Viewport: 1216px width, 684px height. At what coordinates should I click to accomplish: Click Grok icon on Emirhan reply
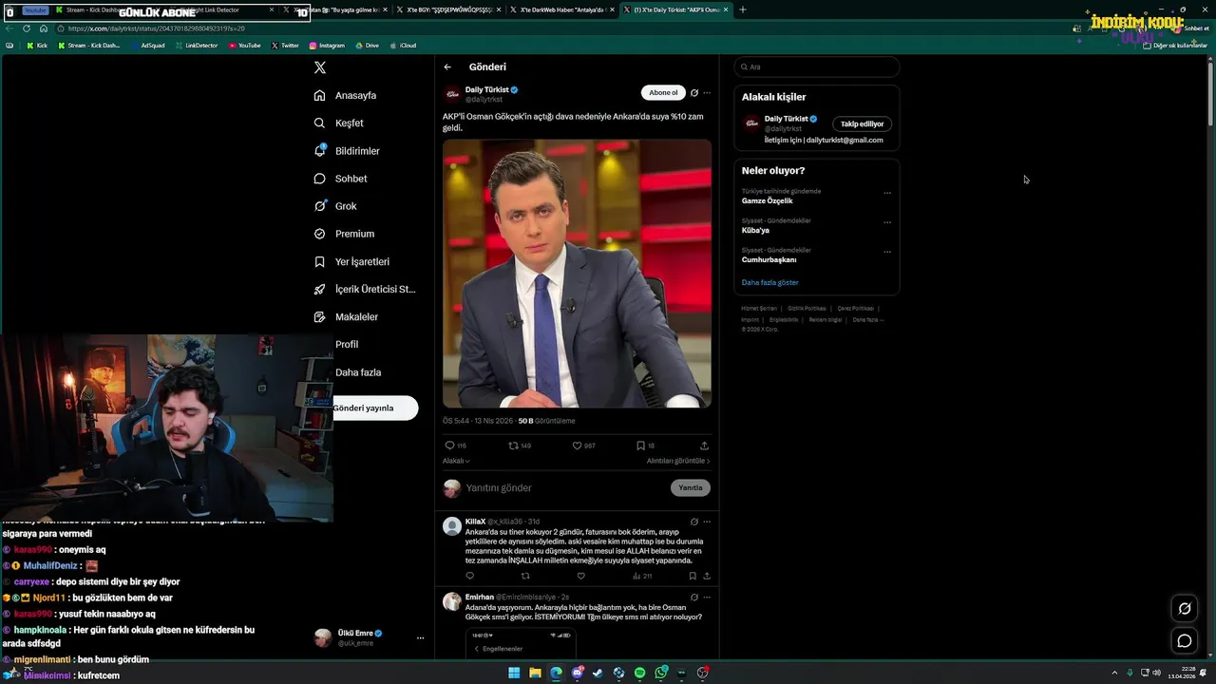(x=694, y=598)
